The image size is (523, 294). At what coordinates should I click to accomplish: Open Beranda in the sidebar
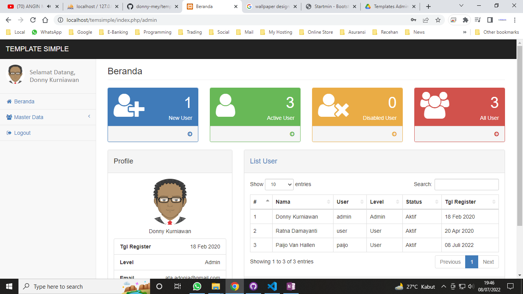pyautogui.click(x=24, y=101)
